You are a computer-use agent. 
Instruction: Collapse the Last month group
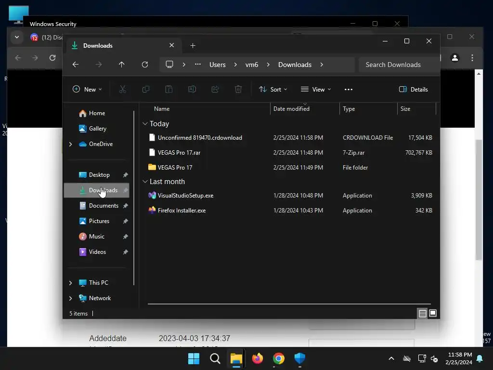click(x=145, y=182)
